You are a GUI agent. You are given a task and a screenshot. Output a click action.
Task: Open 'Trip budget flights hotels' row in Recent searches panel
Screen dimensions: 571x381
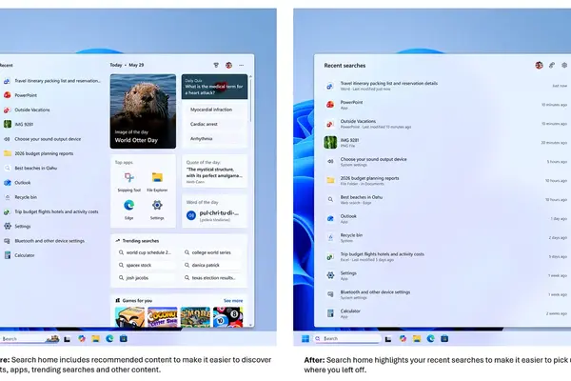click(x=445, y=256)
